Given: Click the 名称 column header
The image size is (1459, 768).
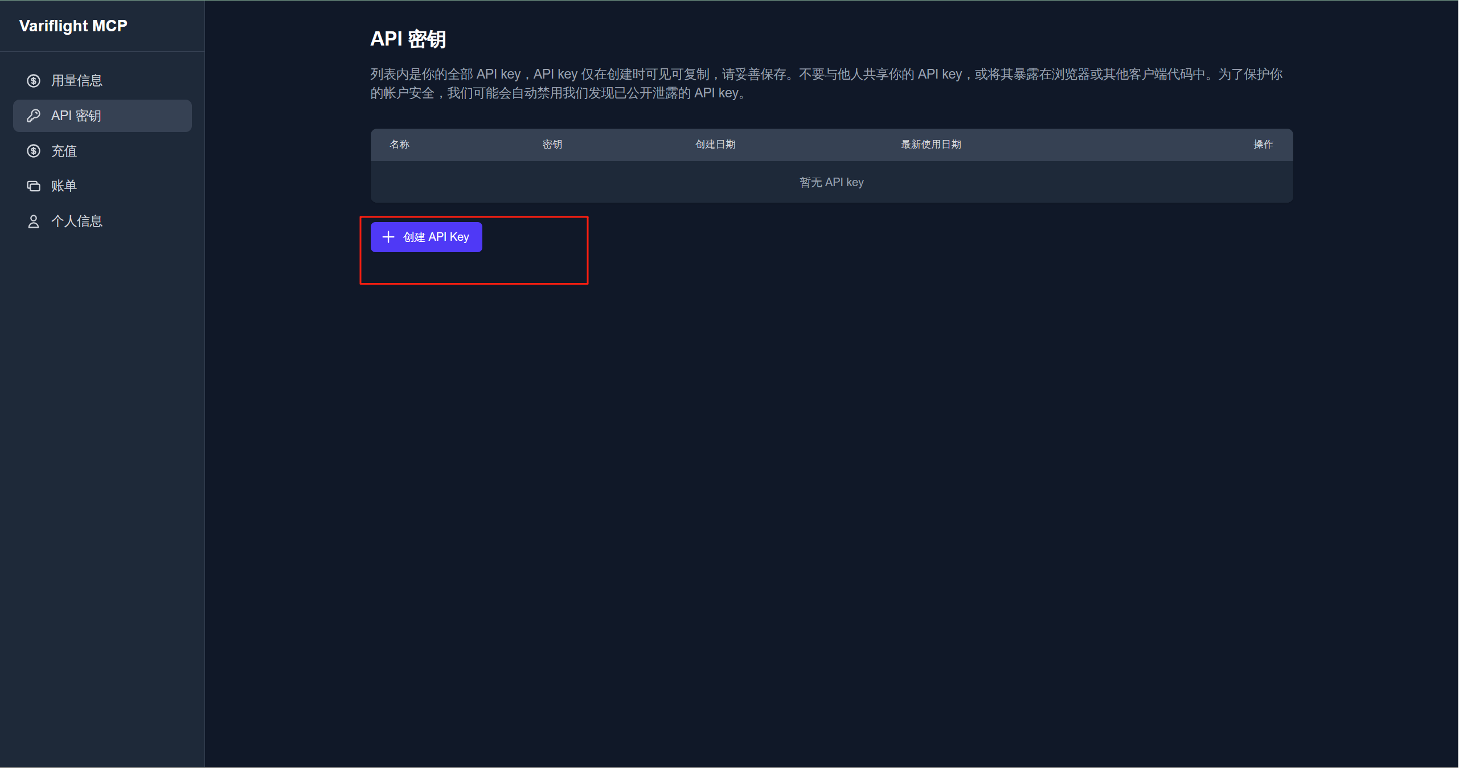Looking at the screenshot, I should click(400, 144).
